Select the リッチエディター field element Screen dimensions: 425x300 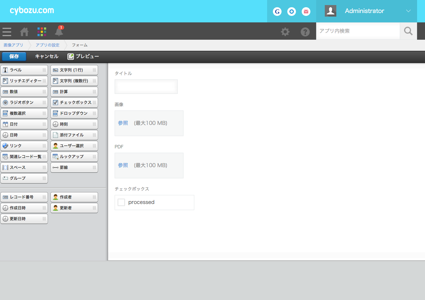(x=24, y=81)
